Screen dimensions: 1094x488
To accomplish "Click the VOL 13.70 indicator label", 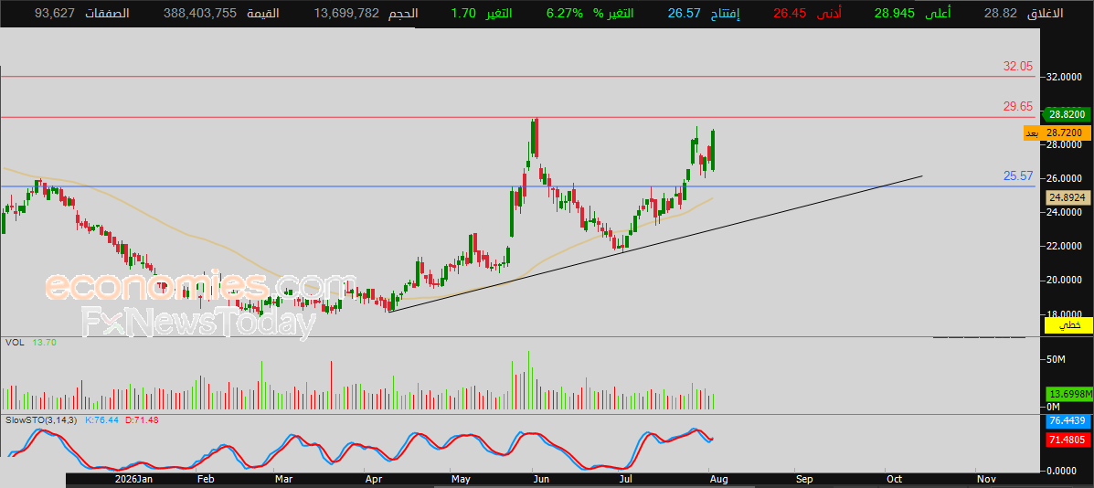I will pos(31,343).
